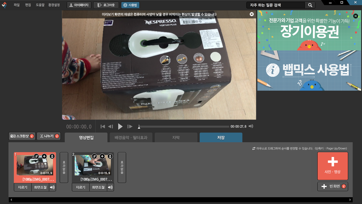Jump to start with skip-to-beginning control
This screenshot has width=362, height=204.
103,126
